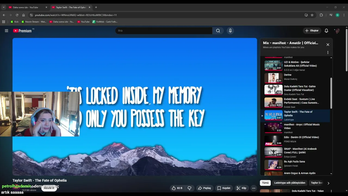Open Nesrin Stream bookmark
Viewport: 348px width, 196px height.
click(x=34, y=22)
